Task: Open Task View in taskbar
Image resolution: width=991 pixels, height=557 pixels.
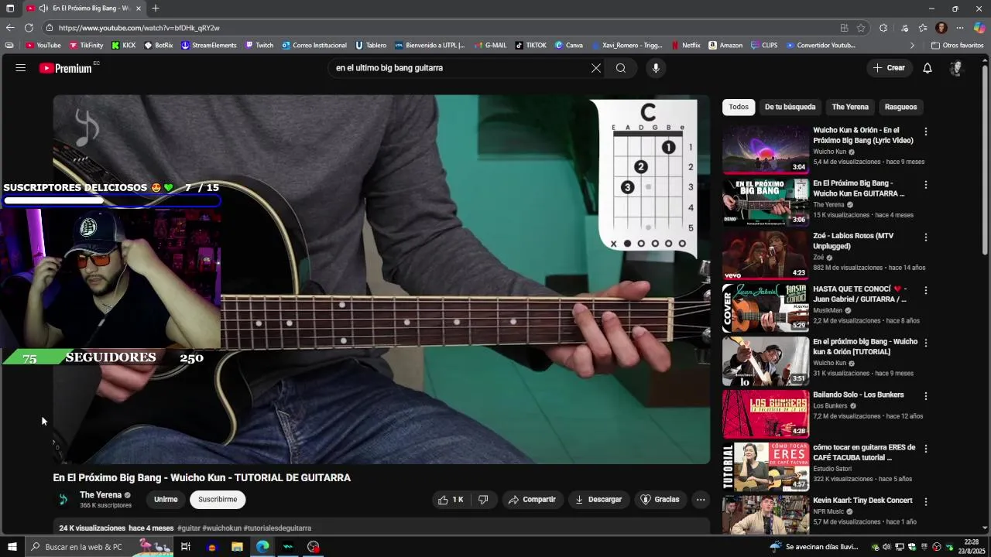Action: pyautogui.click(x=186, y=547)
